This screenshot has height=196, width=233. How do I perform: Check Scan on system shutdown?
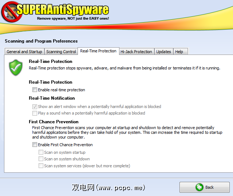(x=41, y=159)
